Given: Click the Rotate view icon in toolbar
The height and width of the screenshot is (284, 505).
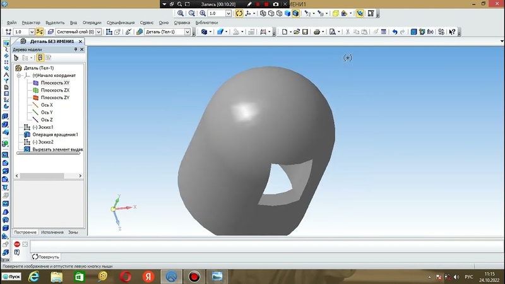Looking at the screenshot, I should [x=239, y=13].
